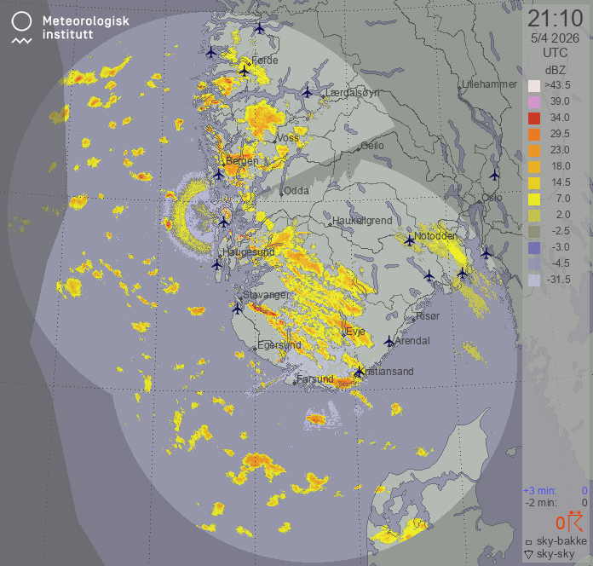The width and height of the screenshot is (593, 566).
Task: Select the red 34.0 dBZ color swatch
Action: [534, 118]
